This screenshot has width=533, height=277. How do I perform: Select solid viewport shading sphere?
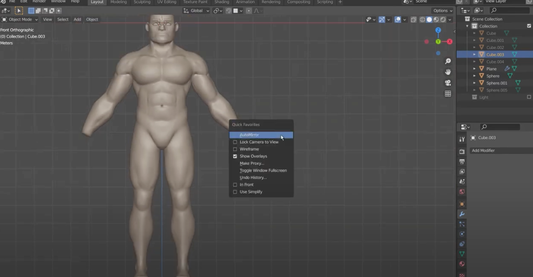[430, 20]
